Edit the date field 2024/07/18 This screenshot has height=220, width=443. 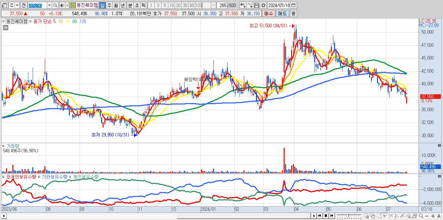click(x=279, y=5)
